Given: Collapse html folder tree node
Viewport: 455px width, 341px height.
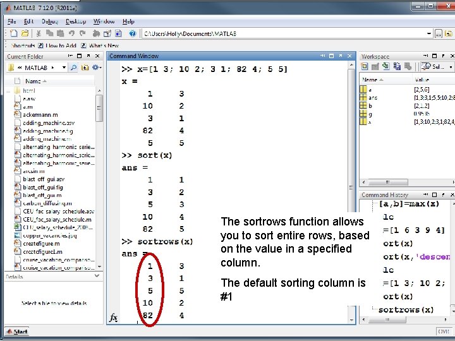Looking at the screenshot, I should 8,91.
